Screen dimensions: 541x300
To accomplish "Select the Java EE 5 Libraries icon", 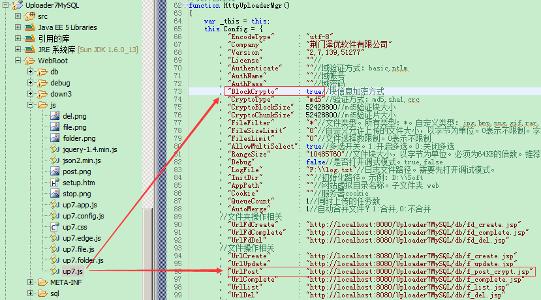I will 30,27.
